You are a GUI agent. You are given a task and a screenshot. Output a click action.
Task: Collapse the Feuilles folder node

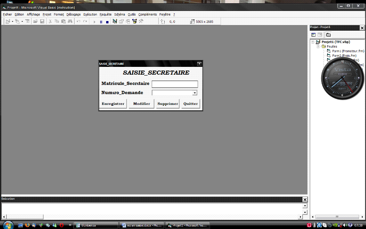click(318, 46)
